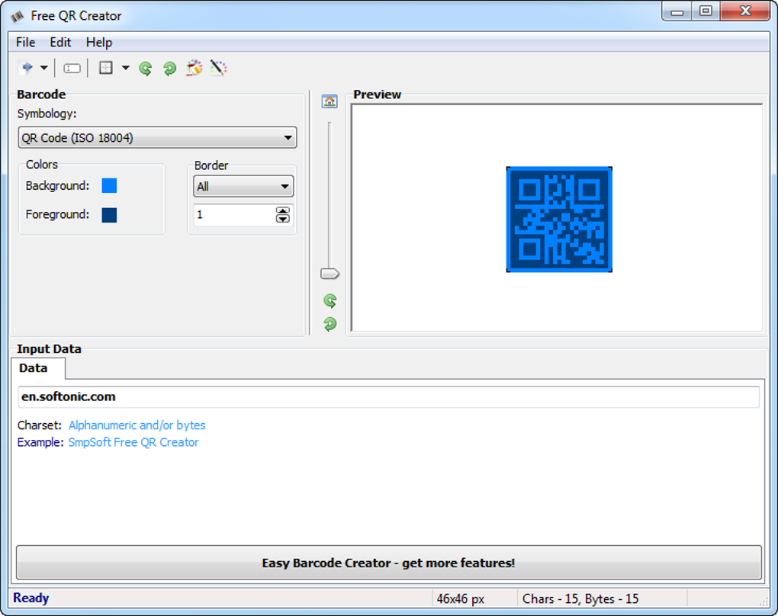Expand the border grid icon's dropdown arrow
778x616 pixels.
point(126,67)
